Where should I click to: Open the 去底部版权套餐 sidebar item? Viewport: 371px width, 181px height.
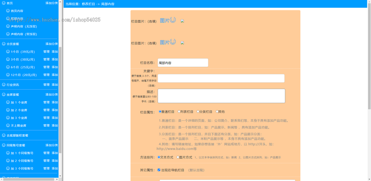17,136
